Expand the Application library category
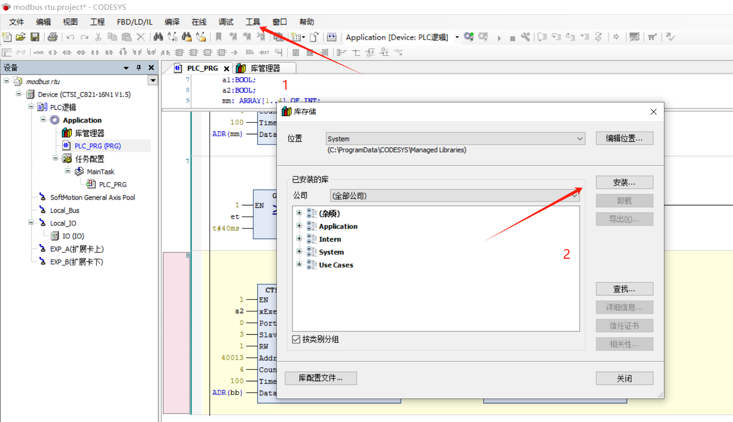 (299, 225)
